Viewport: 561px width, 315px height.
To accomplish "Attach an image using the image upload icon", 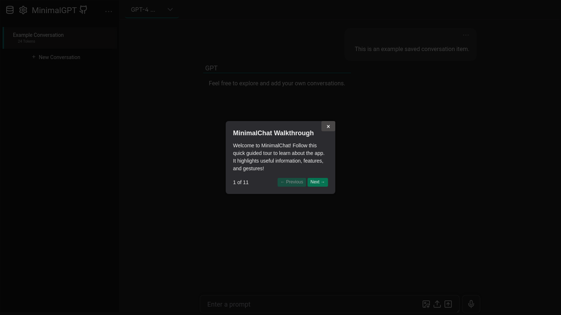I will click(x=426, y=304).
